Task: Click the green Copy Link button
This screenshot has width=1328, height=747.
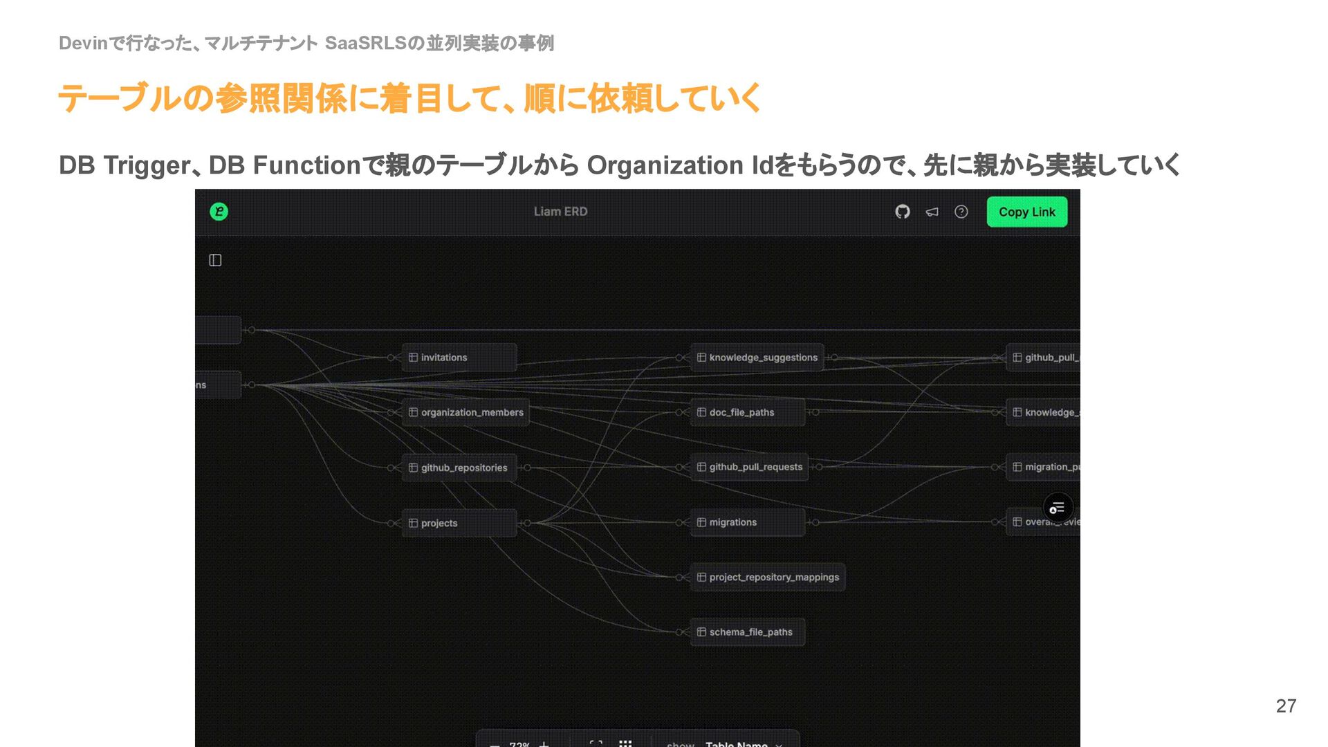Action: click(x=1027, y=212)
